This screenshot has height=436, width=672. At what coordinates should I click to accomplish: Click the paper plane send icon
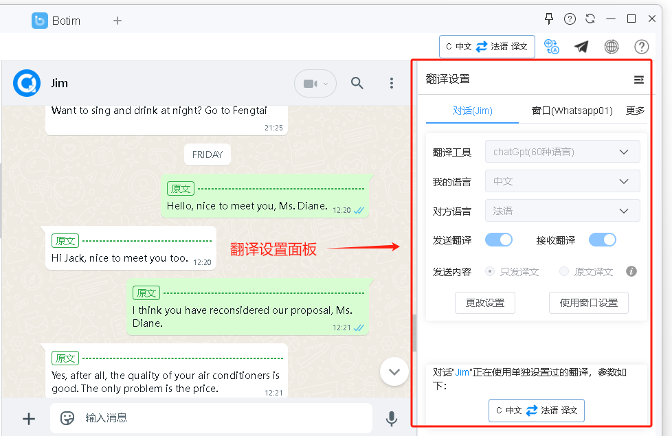click(581, 47)
